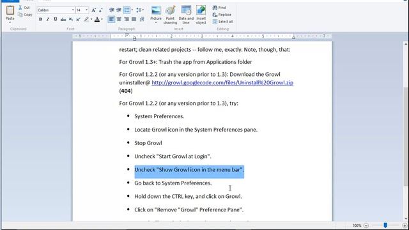Image resolution: width=409 pixels, height=230 pixels.
Task: Click "Locate Growl icon" bullet text
Action: click(x=196, y=130)
